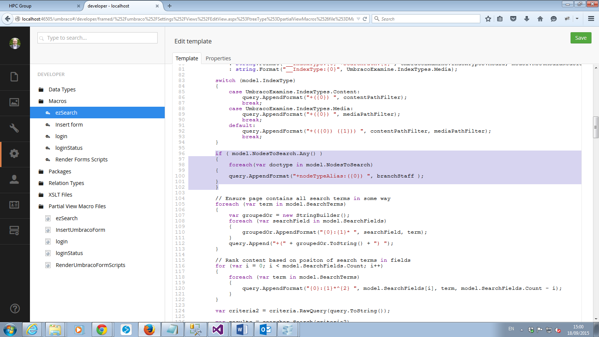Show hidden system tray icons arrow
Viewport: 599px width, 337px height.
point(522,330)
